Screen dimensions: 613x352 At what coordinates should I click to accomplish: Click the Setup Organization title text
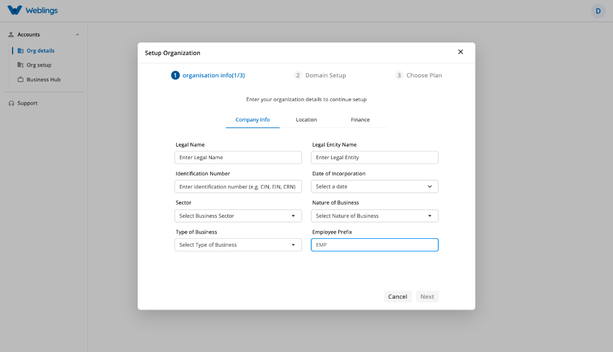(172, 53)
